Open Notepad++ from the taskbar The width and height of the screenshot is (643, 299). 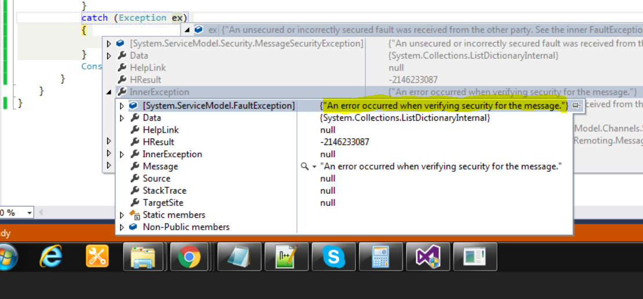286,256
